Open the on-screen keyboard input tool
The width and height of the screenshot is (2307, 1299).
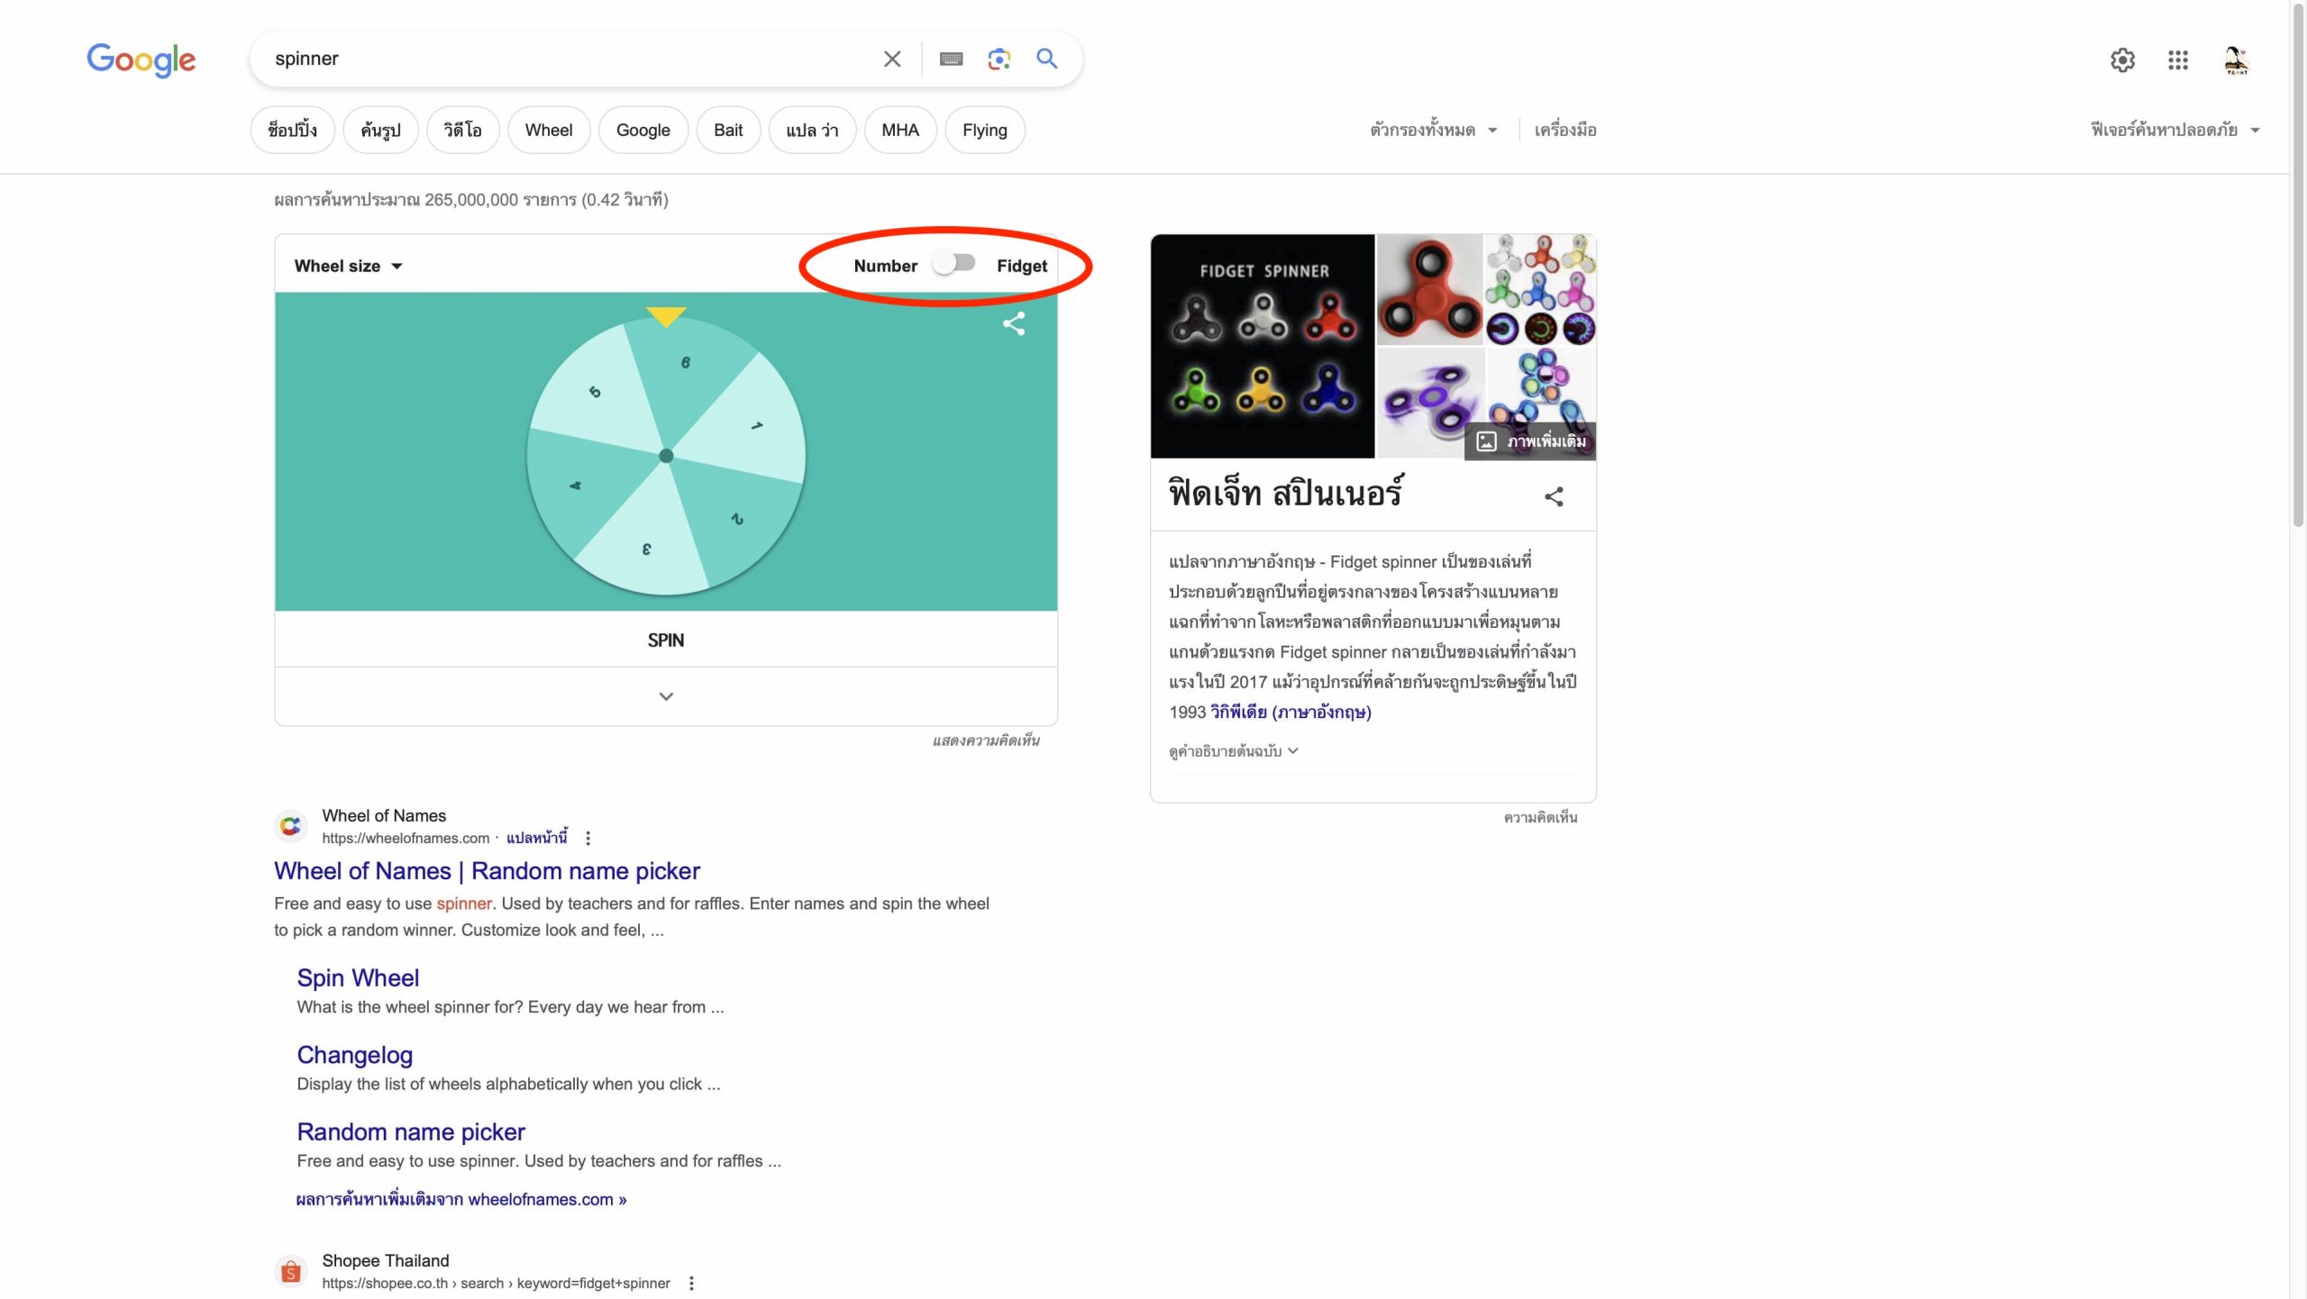point(951,59)
